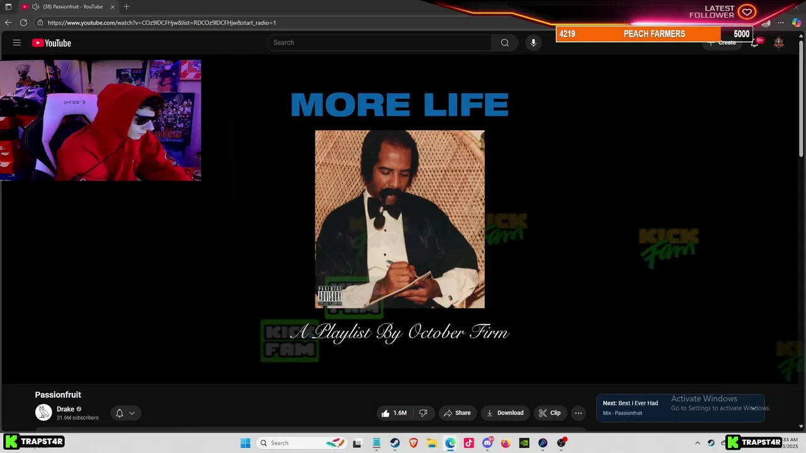Close the Passionfruit browser tab
The width and height of the screenshot is (806, 453).
[x=113, y=6]
